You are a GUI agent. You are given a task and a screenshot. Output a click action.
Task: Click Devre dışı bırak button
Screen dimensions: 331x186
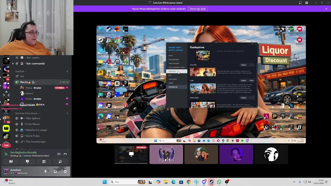tap(198, 9)
